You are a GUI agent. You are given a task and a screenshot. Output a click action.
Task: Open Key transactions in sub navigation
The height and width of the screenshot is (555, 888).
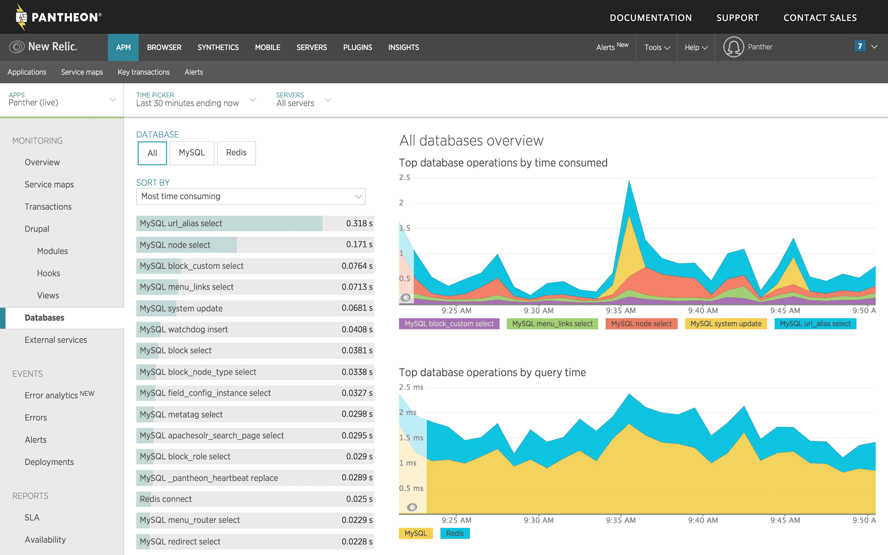(x=143, y=72)
